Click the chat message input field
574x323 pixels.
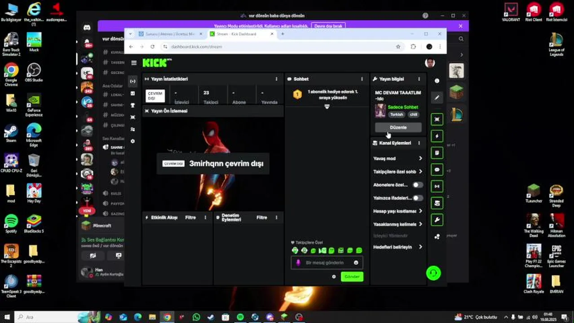coord(327,262)
